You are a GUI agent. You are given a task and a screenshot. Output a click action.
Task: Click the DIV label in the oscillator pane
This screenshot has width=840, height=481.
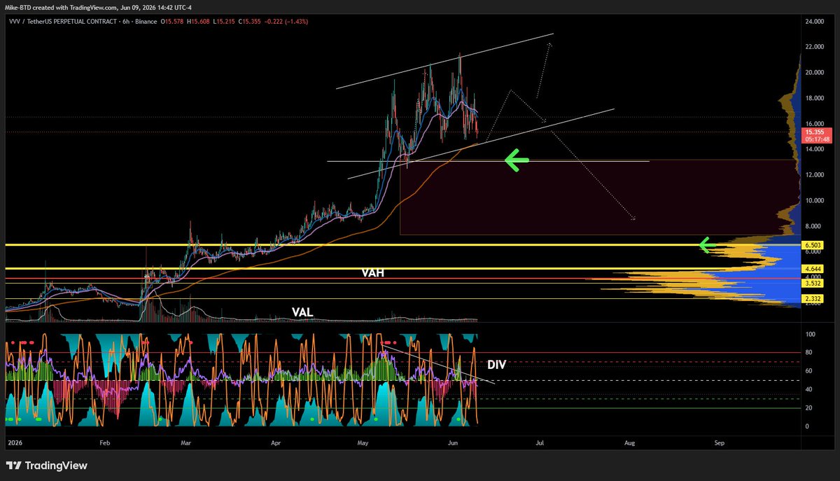[496, 365]
